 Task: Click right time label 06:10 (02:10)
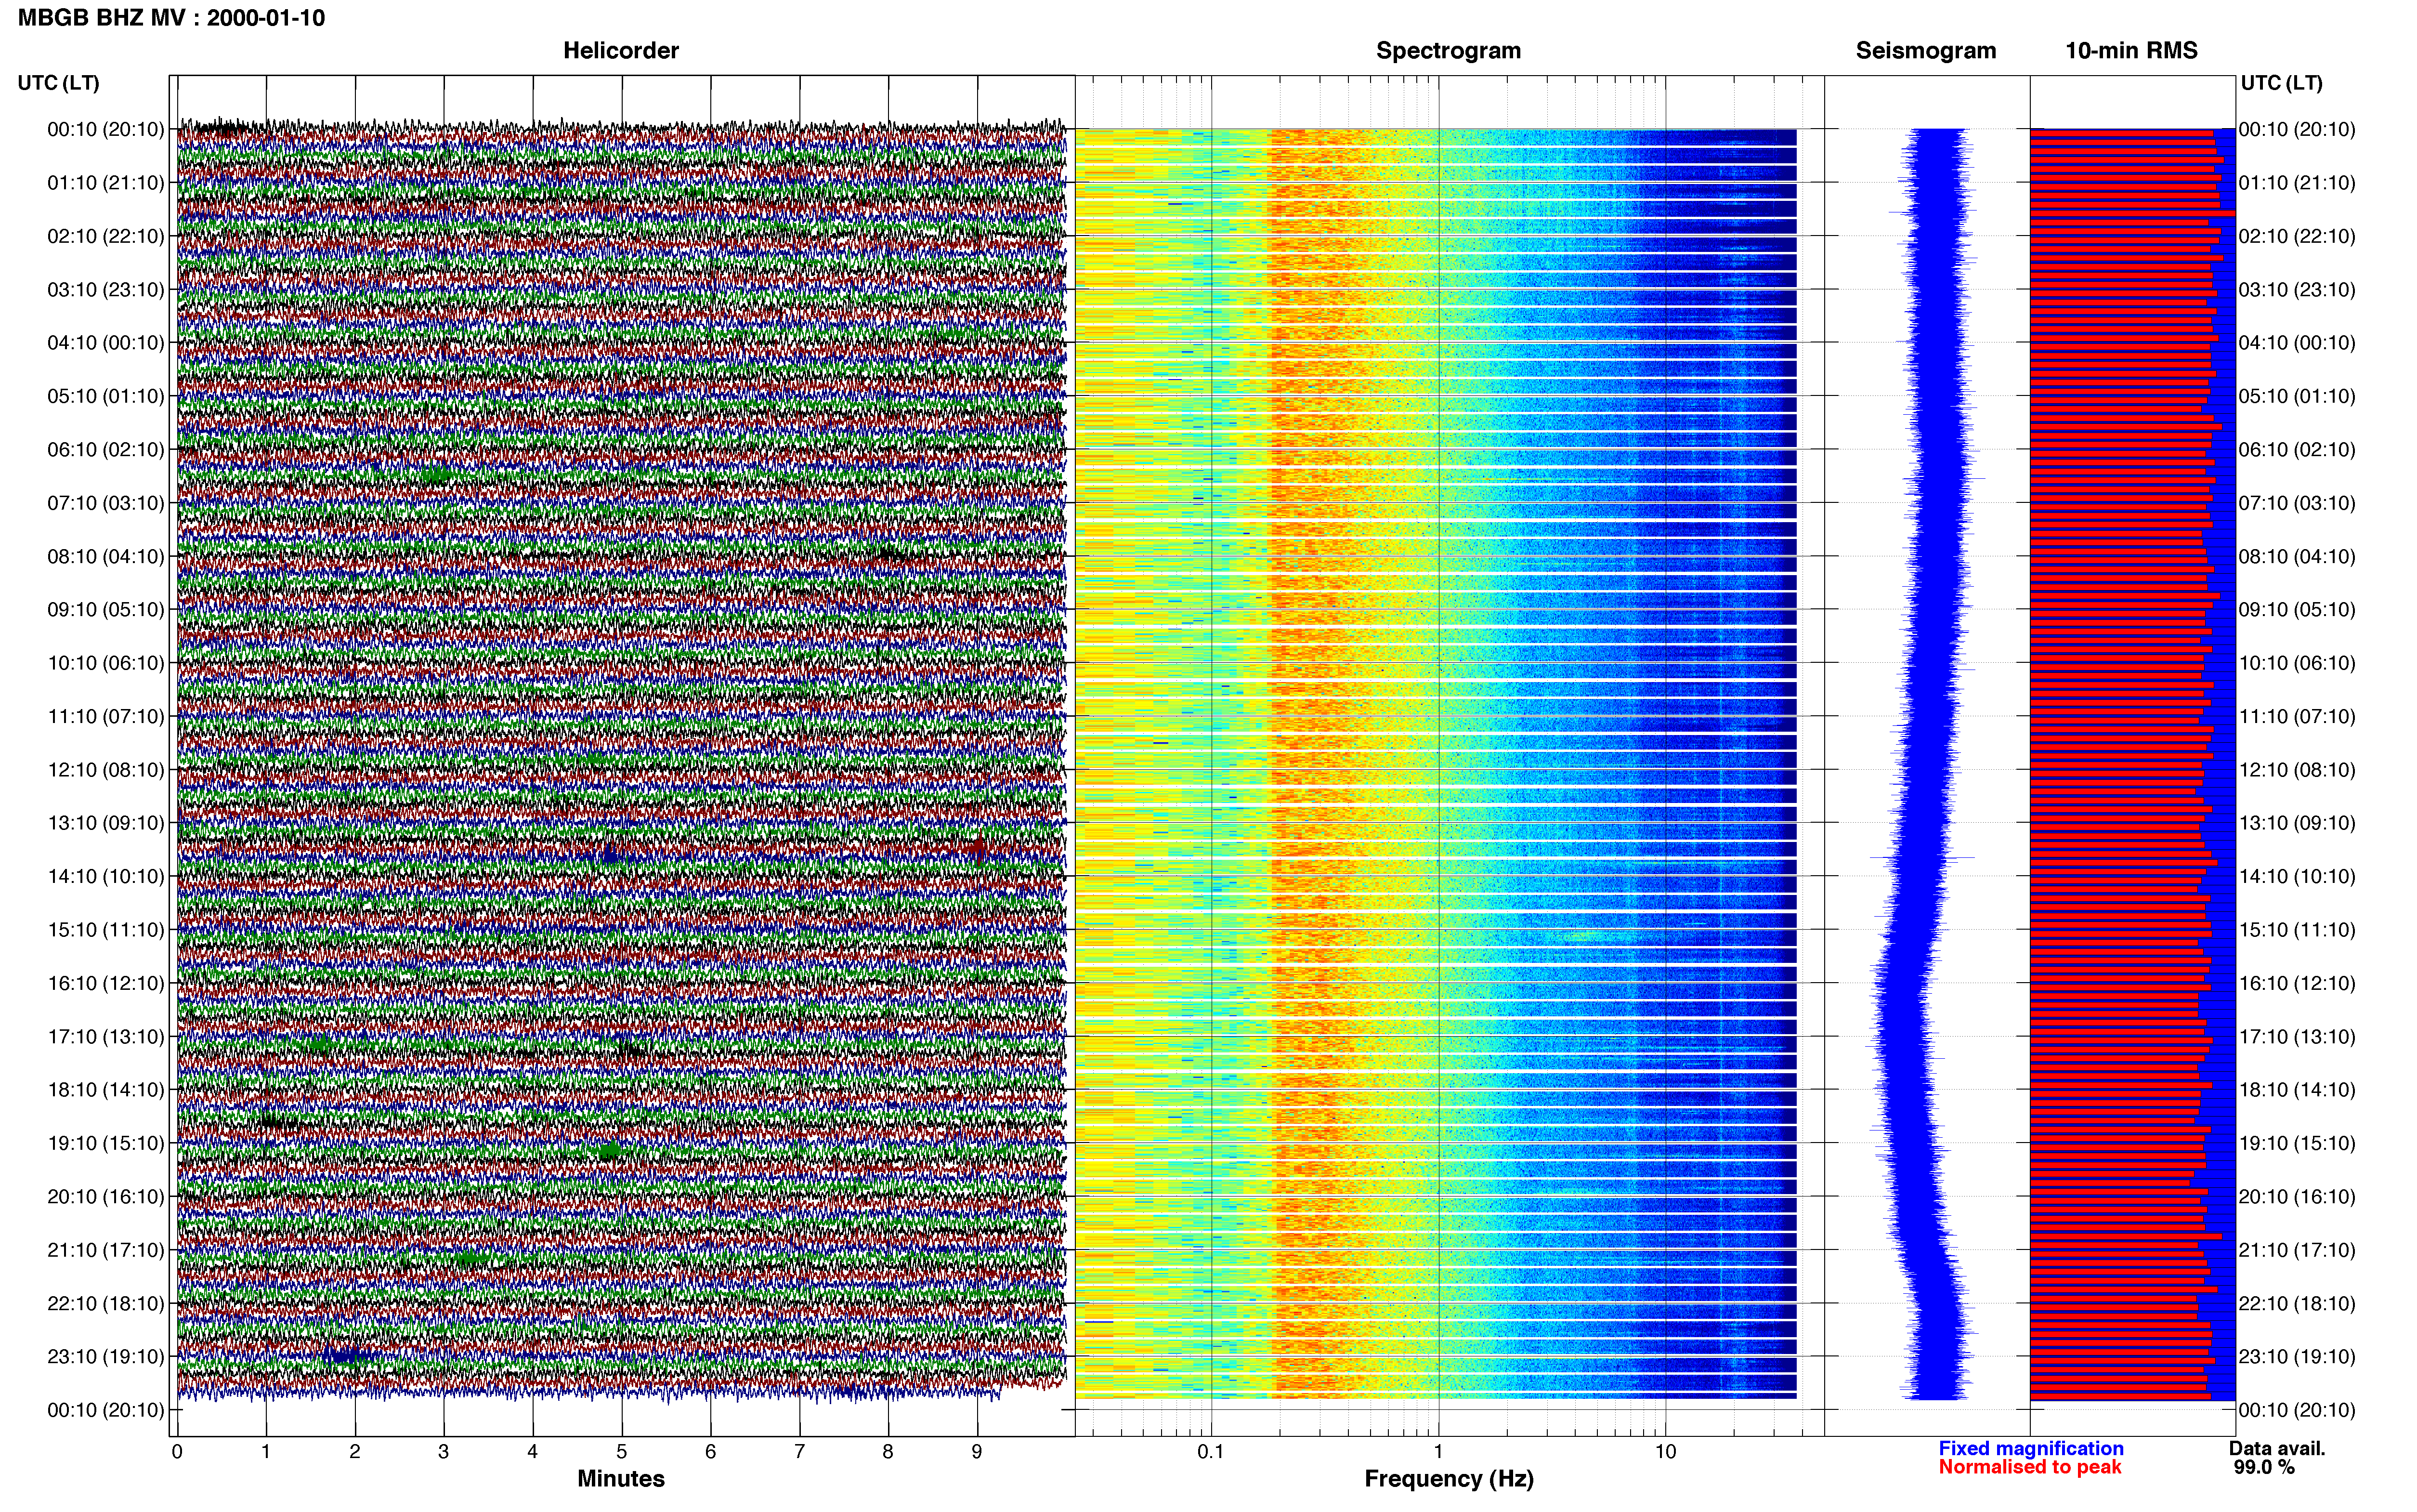(x=2297, y=450)
